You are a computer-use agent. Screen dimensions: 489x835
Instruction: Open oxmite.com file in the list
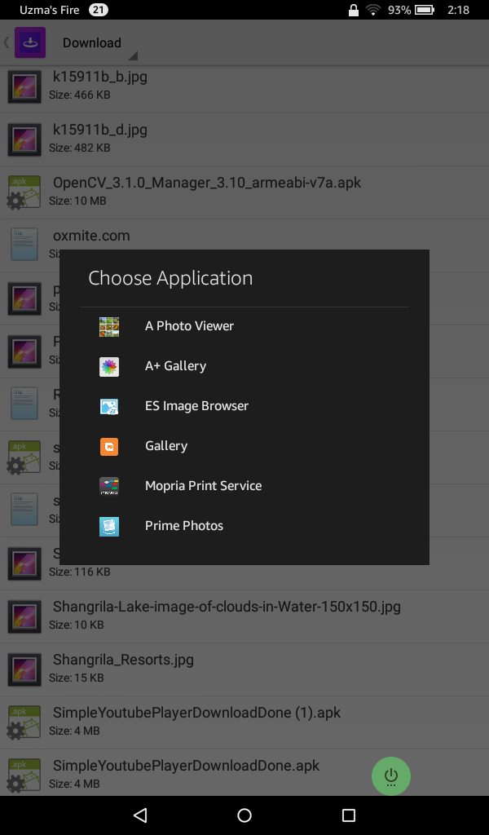90,235
